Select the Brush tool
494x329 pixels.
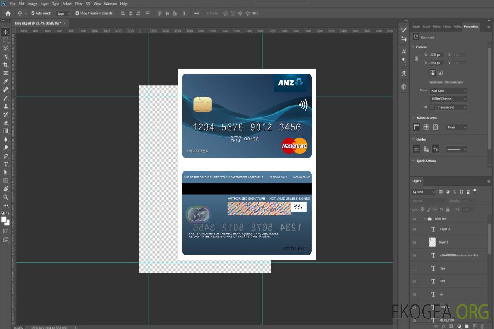point(5,98)
